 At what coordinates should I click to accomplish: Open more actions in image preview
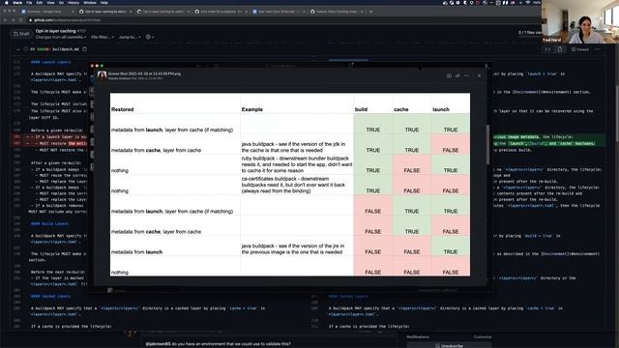tap(466, 75)
